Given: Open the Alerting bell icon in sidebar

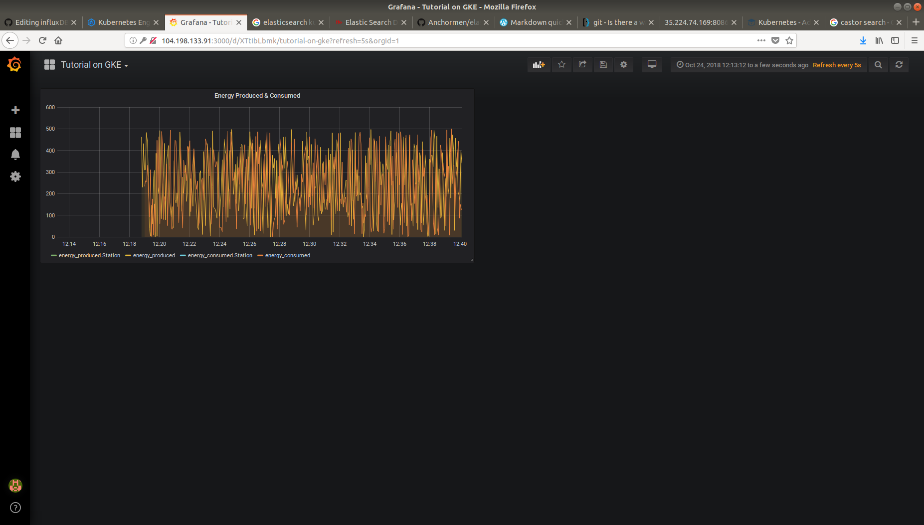Looking at the screenshot, I should point(15,155).
